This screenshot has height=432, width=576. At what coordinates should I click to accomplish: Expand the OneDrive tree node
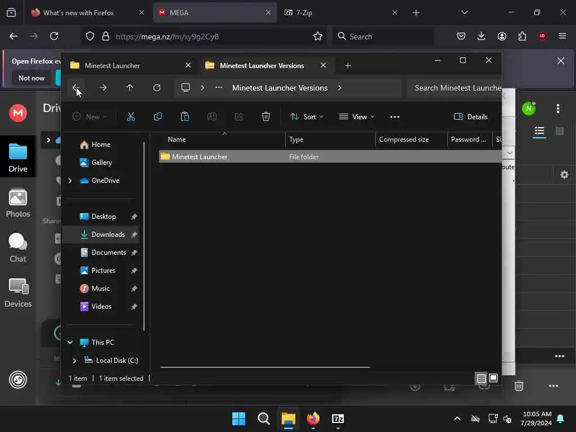[70, 181]
